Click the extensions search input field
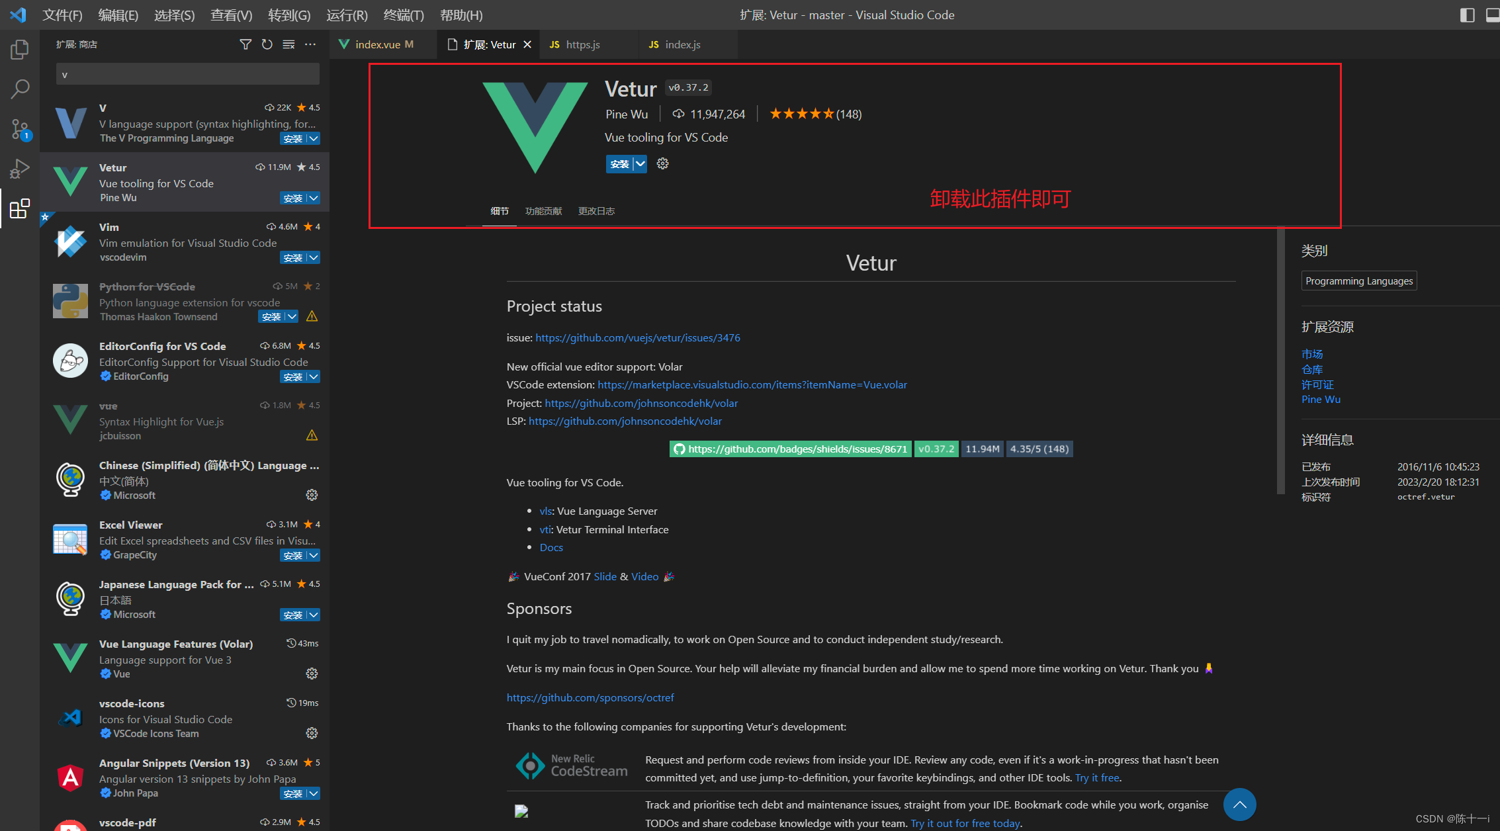This screenshot has width=1500, height=831. [187, 74]
